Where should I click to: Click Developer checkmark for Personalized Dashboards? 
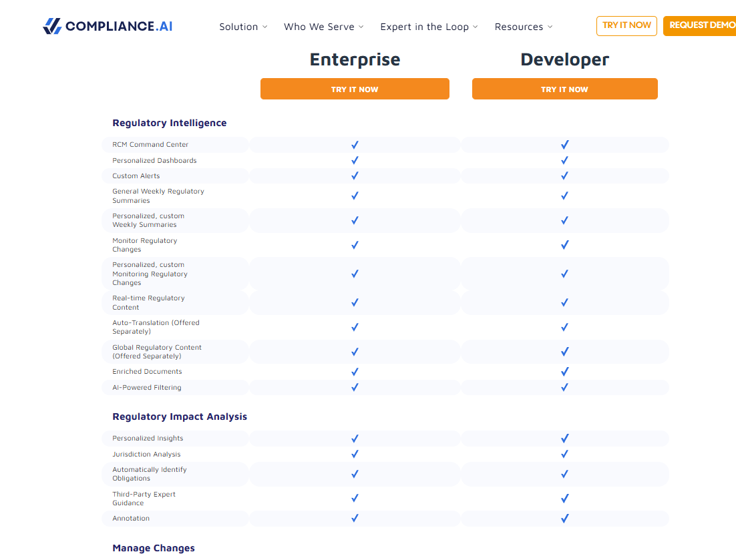coord(564,160)
